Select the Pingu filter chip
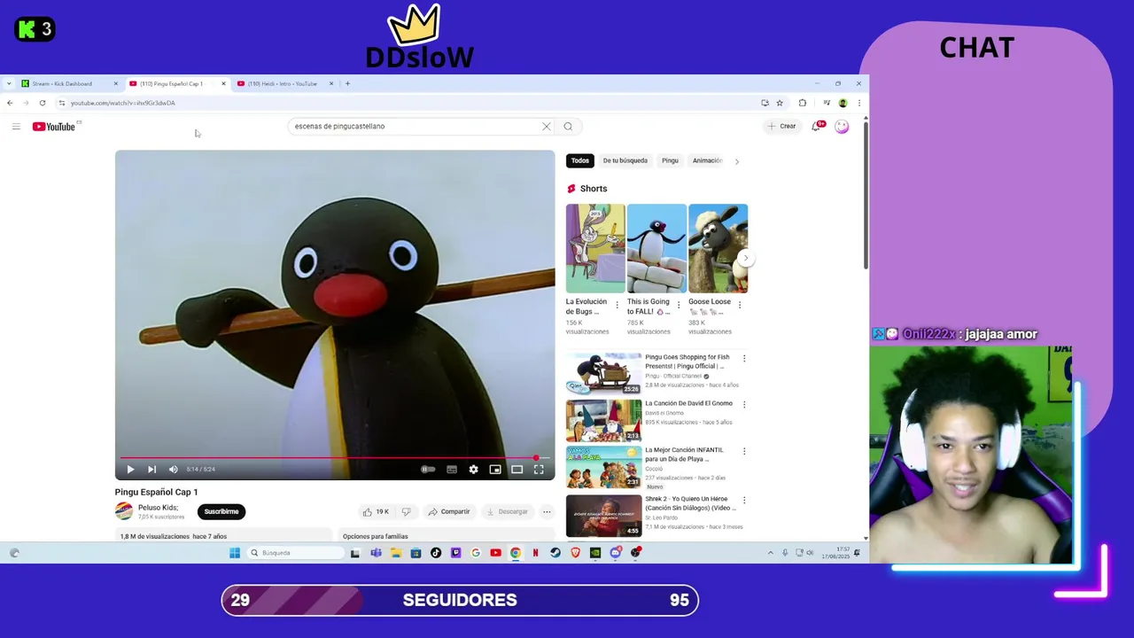 (x=670, y=160)
